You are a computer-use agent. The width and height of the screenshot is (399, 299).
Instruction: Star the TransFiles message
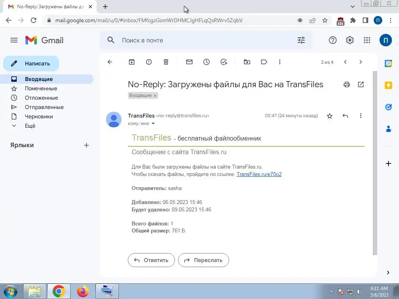pyautogui.click(x=330, y=116)
